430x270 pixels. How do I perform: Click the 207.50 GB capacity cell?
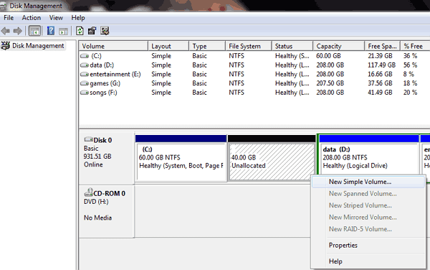click(330, 83)
